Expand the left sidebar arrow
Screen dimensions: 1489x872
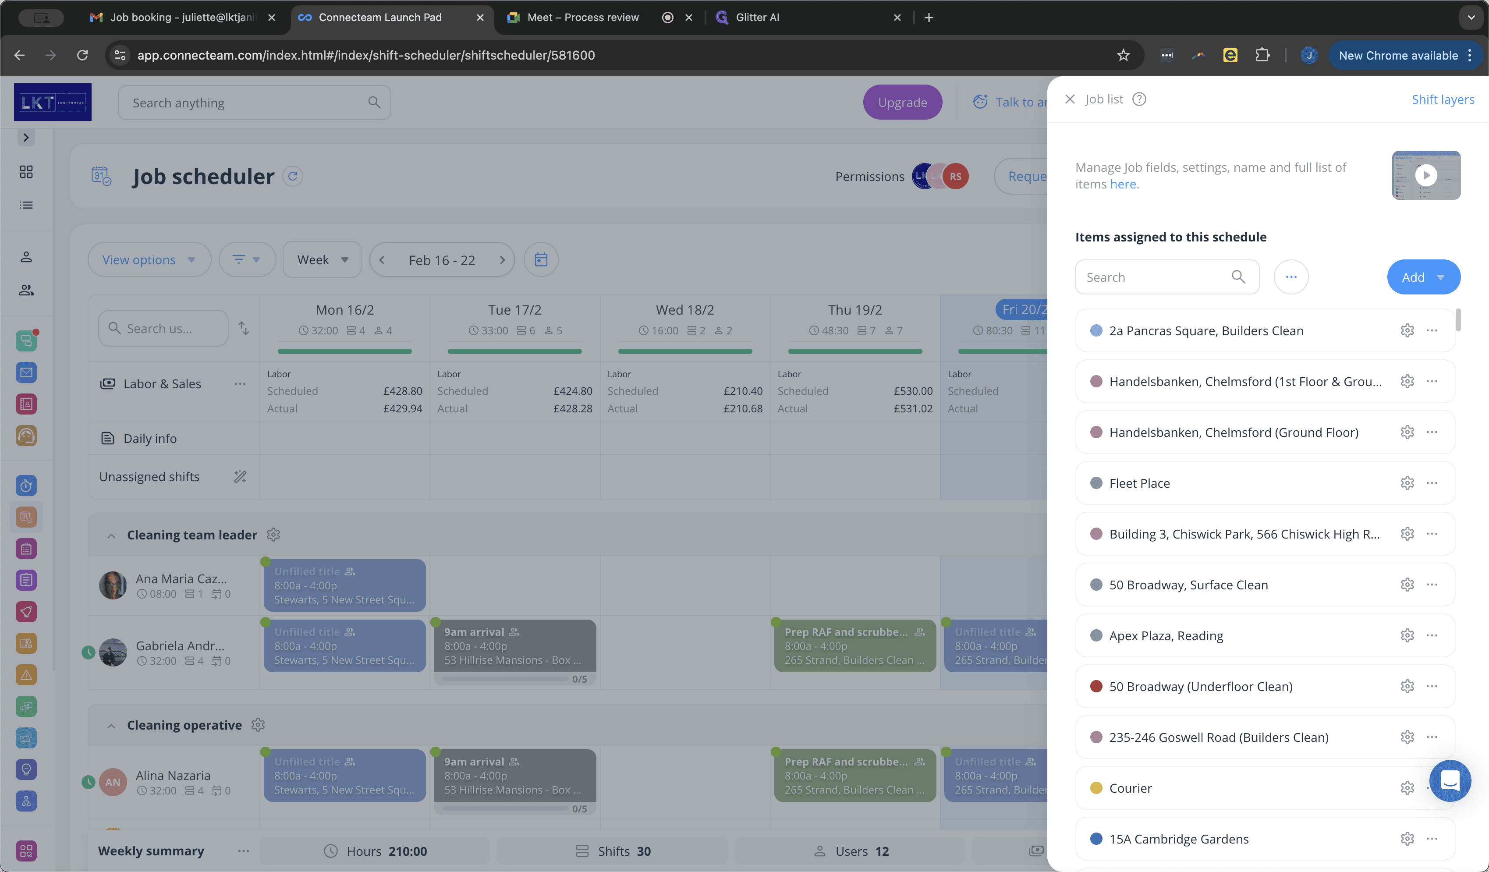[25, 138]
